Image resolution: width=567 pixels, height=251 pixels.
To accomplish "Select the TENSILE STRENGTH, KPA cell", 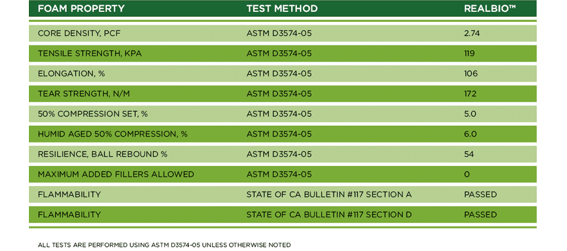I will pos(90,54).
